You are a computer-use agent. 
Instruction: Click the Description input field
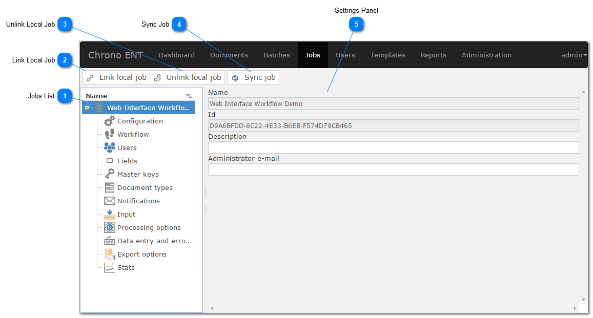(393, 147)
